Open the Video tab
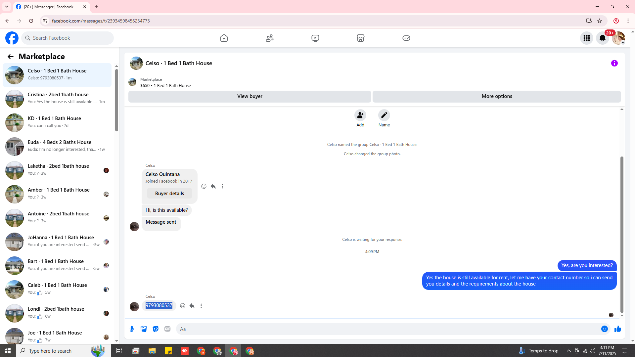Screen dimensions: 635x357 click(315, 38)
